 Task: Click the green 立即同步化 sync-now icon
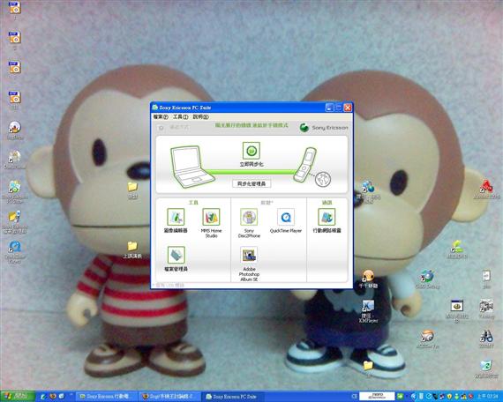(251, 151)
